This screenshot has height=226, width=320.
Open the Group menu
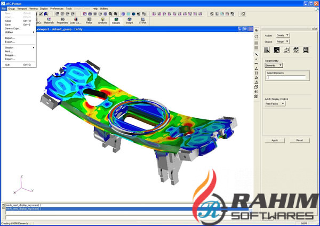(11, 9)
